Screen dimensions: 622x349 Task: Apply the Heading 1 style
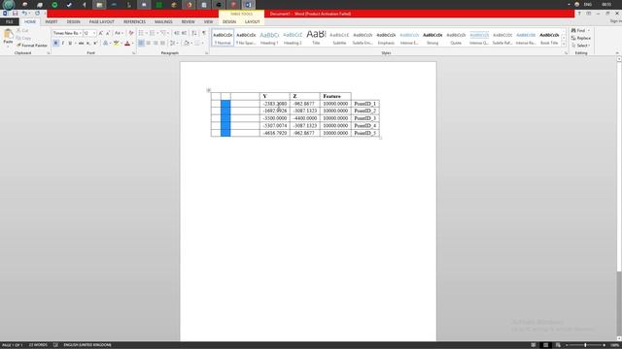(x=269, y=38)
